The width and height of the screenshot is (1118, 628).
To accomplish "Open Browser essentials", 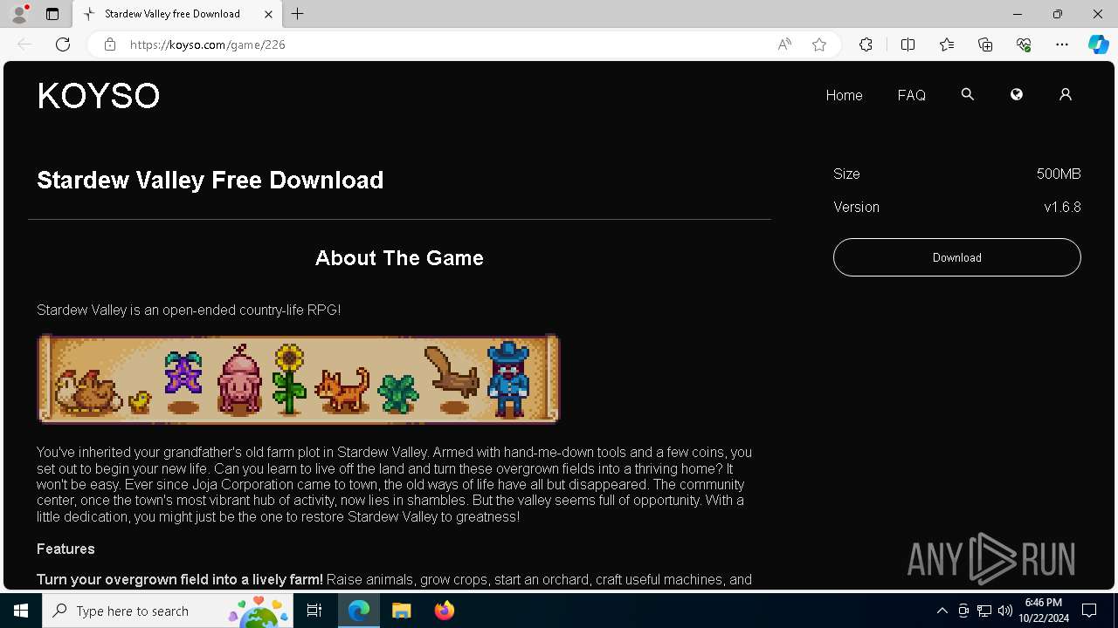I will [1024, 44].
